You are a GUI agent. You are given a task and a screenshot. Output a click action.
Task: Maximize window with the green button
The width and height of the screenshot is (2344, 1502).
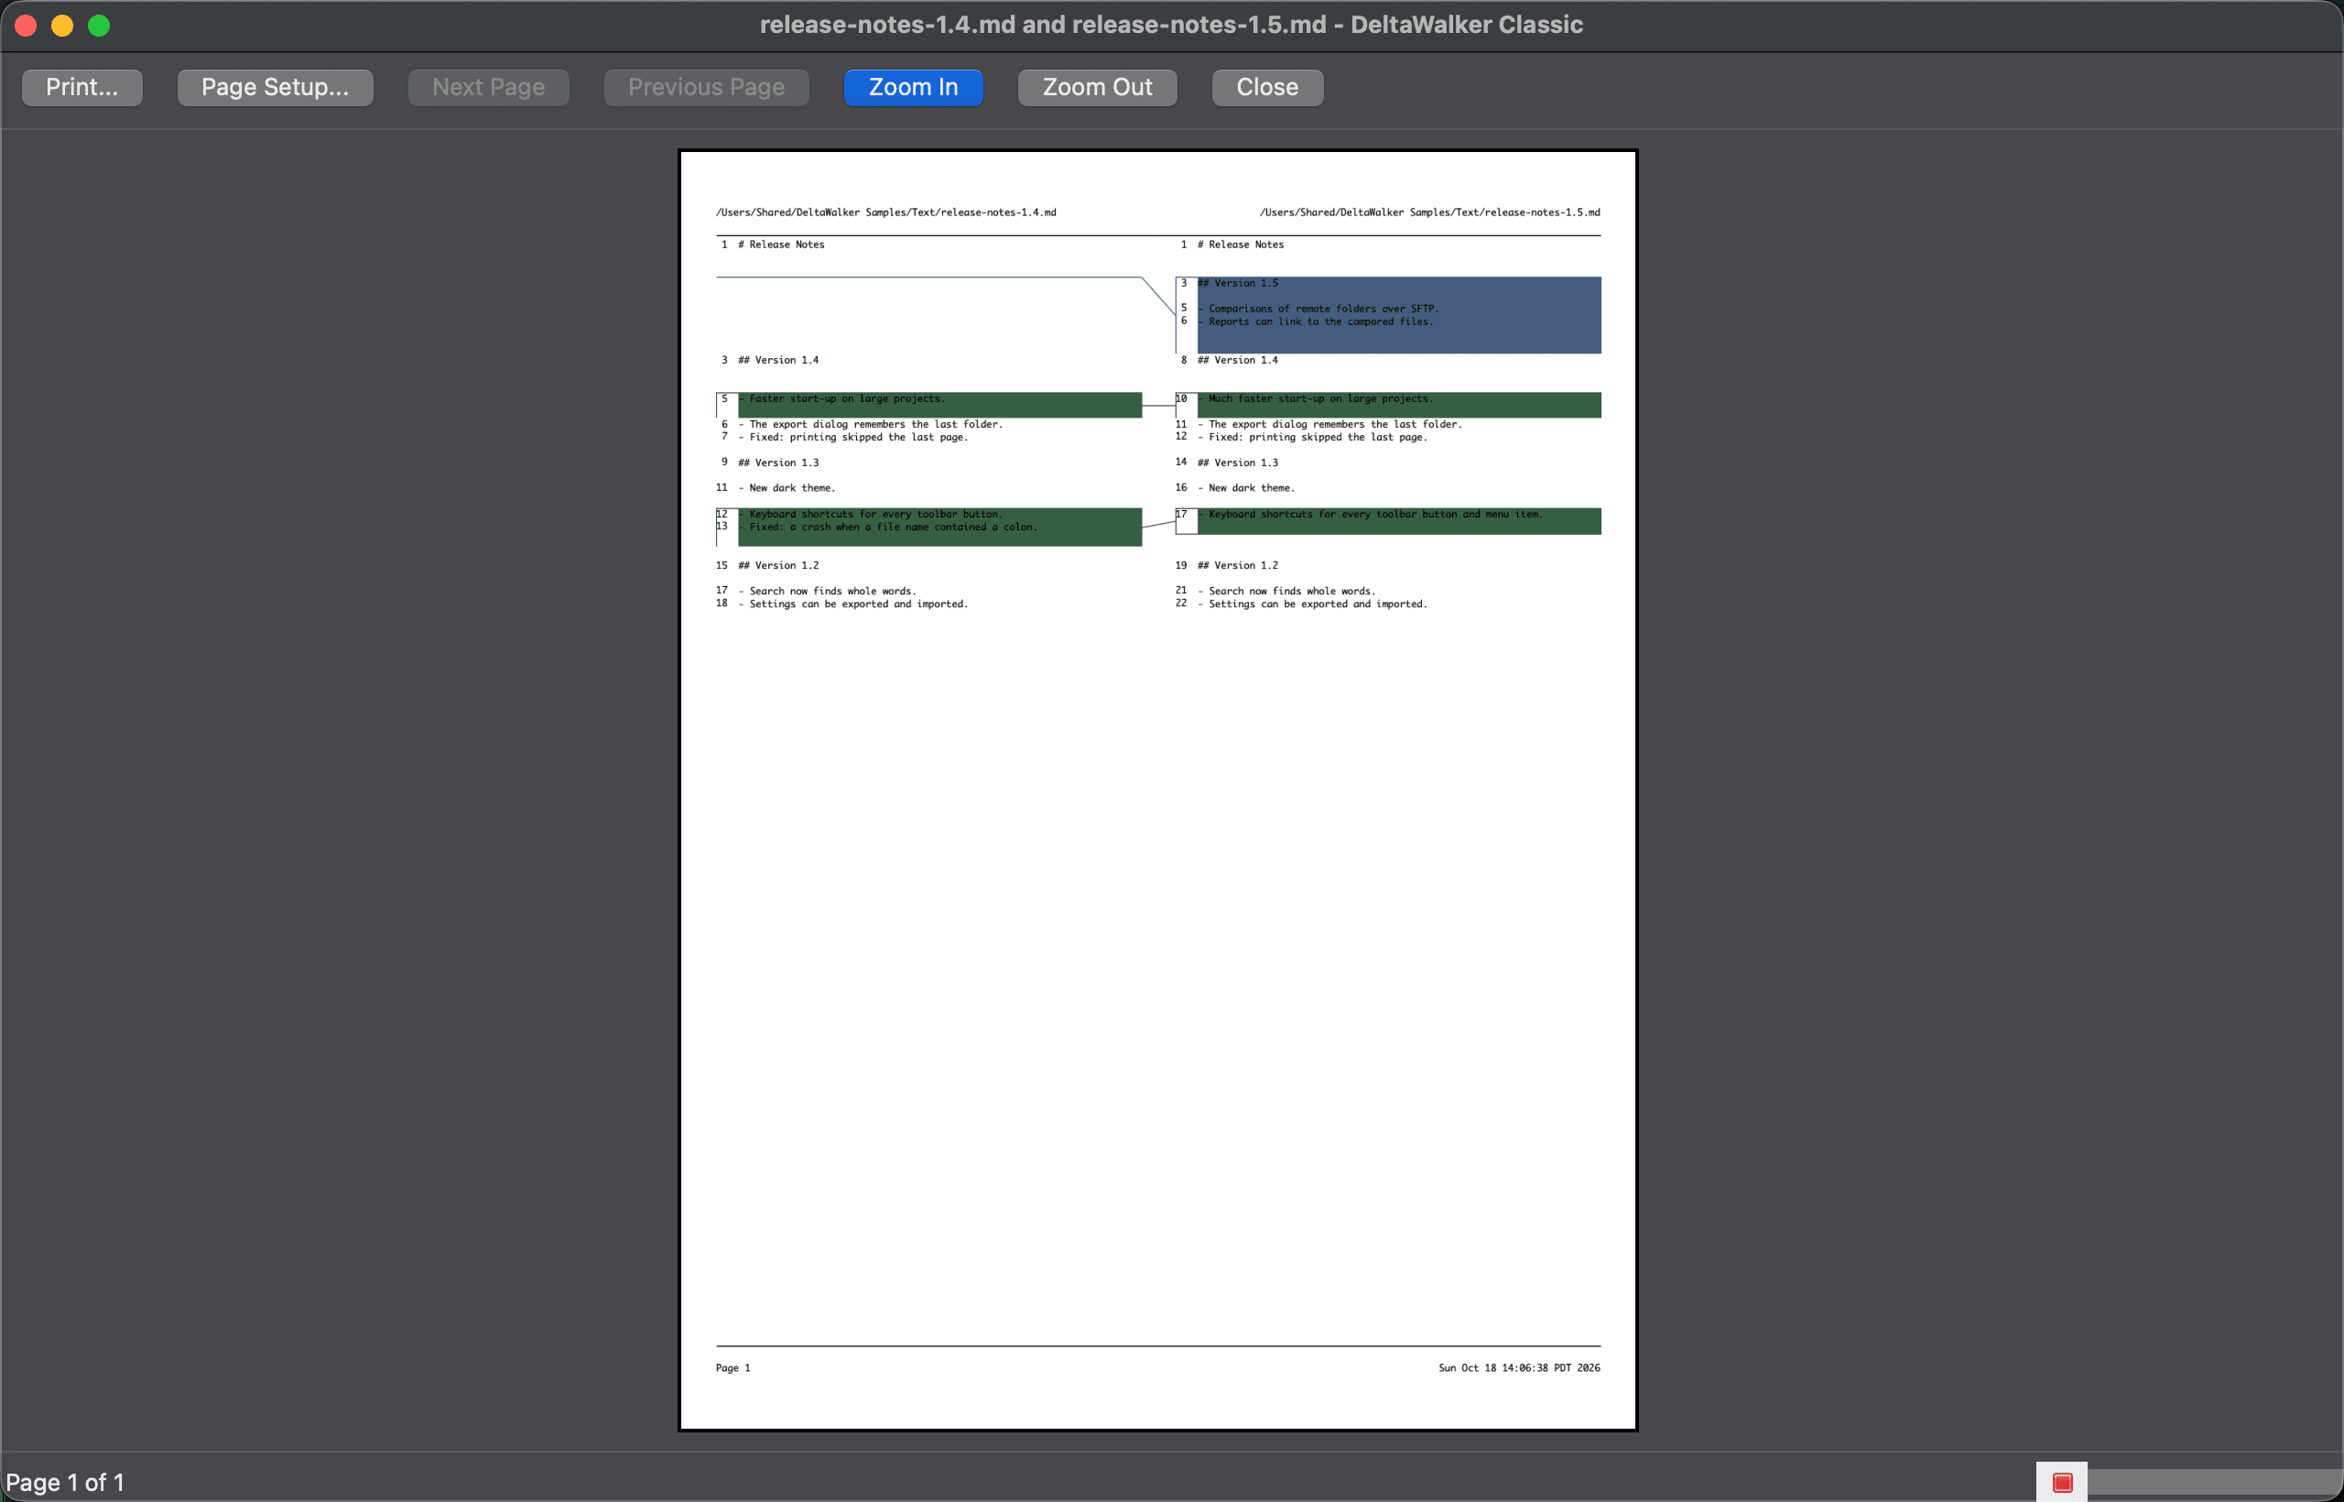point(99,26)
